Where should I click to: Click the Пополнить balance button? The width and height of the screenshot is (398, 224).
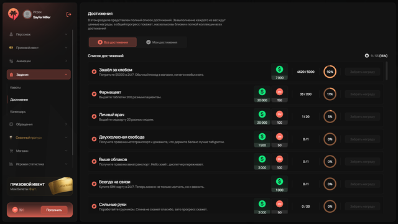(x=54, y=210)
